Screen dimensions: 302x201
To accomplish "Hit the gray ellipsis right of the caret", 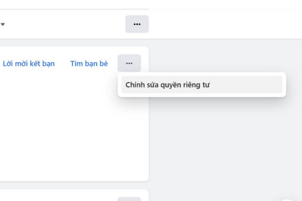I will click(x=137, y=24).
